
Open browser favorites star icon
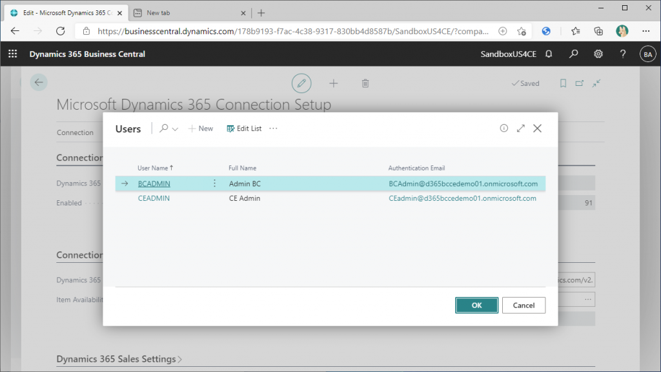point(575,31)
